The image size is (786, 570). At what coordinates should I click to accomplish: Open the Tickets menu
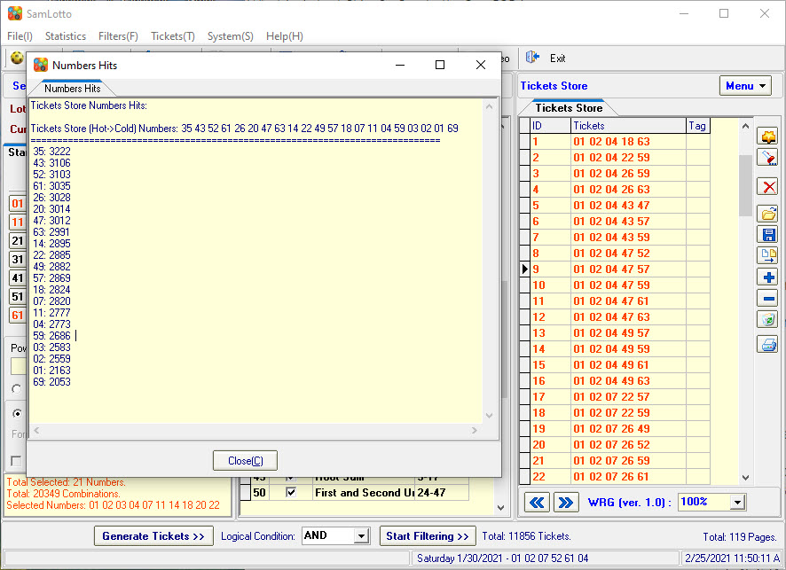(x=173, y=36)
